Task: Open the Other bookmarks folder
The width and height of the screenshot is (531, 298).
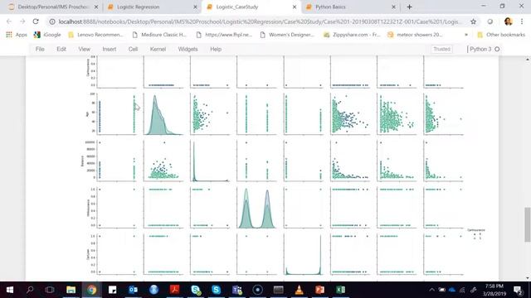Action: pos(501,35)
